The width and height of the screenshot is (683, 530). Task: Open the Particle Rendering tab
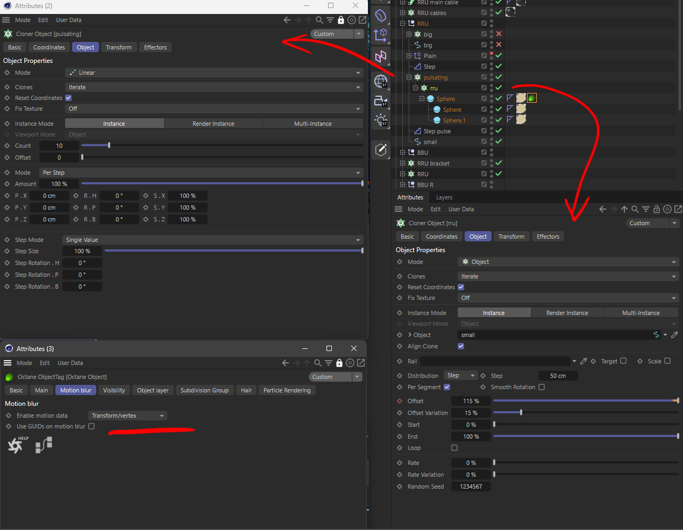tap(287, 390)
